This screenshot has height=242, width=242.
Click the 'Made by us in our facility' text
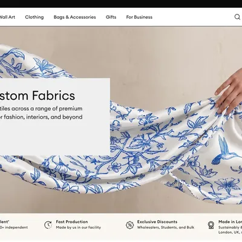click(x=78, y=227)
